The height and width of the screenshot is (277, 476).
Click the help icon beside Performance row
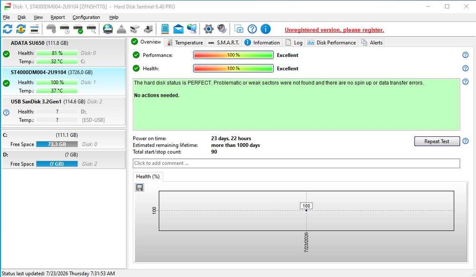pos(466,55)
